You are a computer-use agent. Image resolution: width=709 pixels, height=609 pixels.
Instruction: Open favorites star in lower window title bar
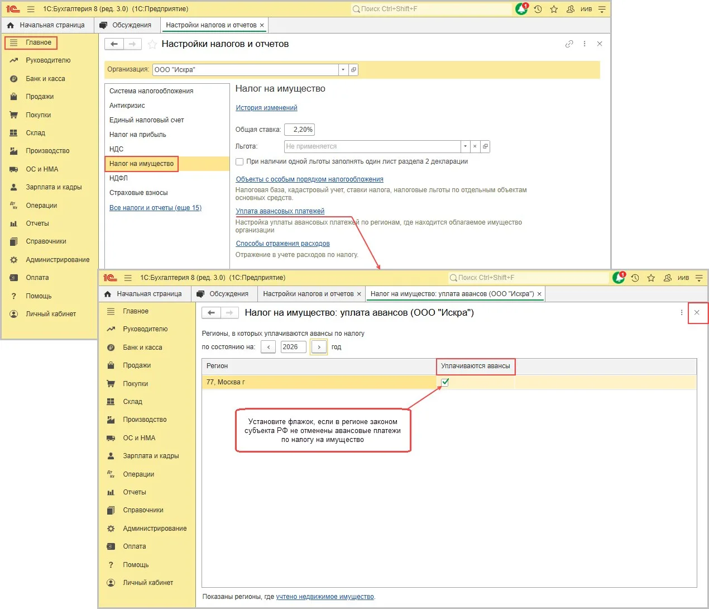pos(651,278)
